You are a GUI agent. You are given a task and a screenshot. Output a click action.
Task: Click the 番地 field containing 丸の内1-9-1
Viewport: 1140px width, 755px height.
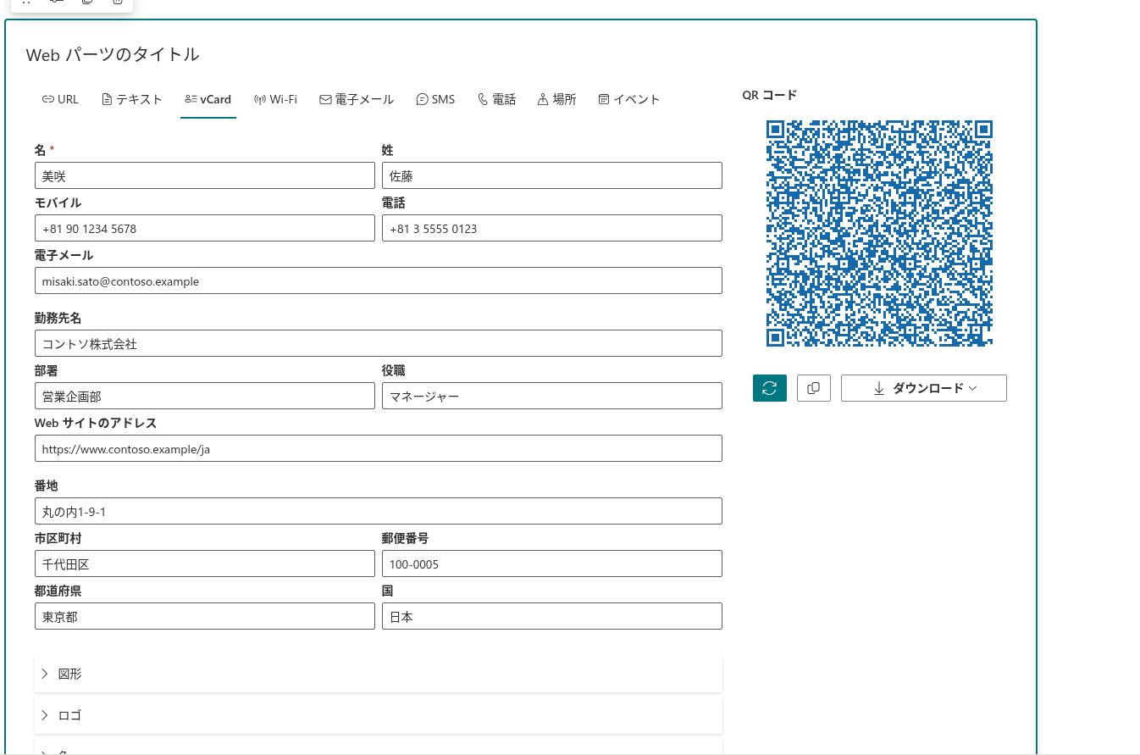379,511
